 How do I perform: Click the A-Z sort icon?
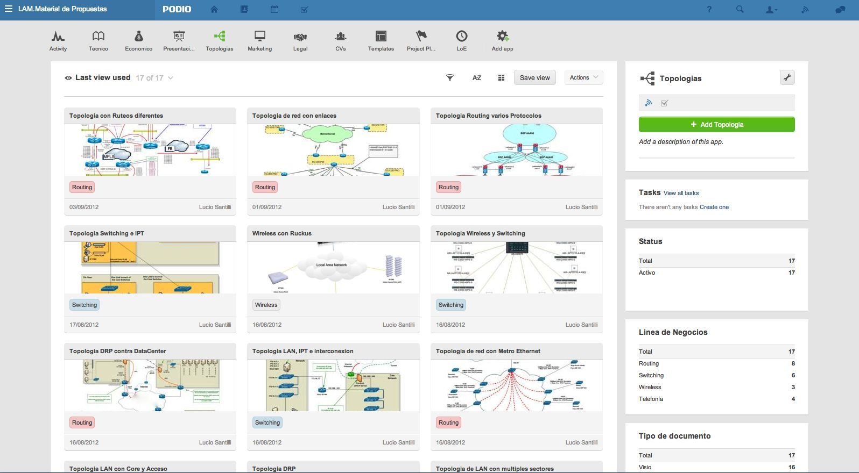477,78
